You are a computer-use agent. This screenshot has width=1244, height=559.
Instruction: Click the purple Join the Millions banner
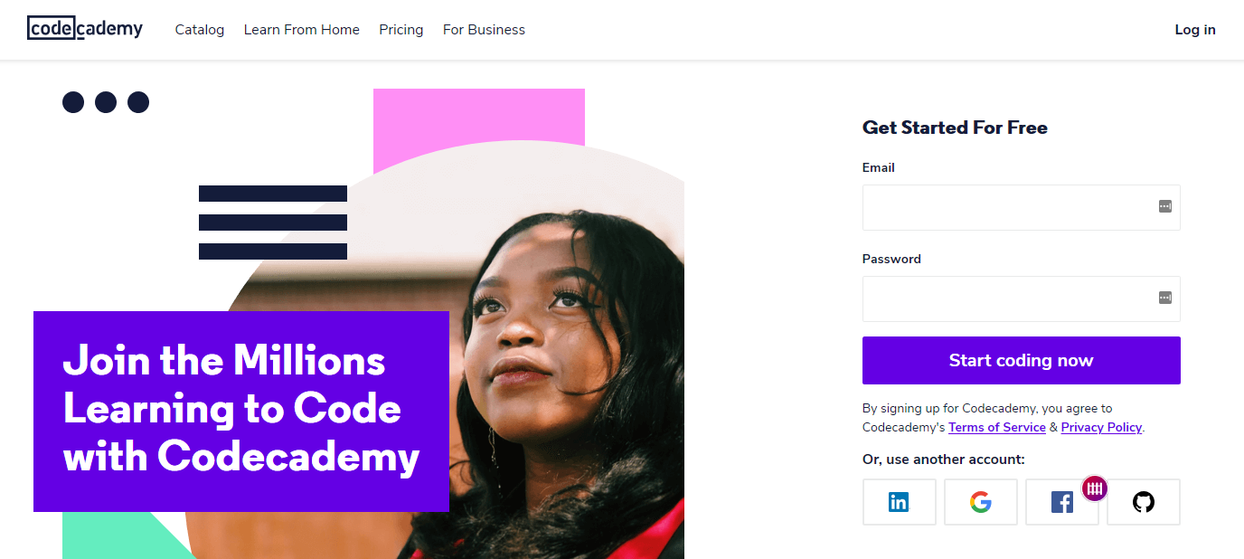pyautogui.click(x=241, y=411)
